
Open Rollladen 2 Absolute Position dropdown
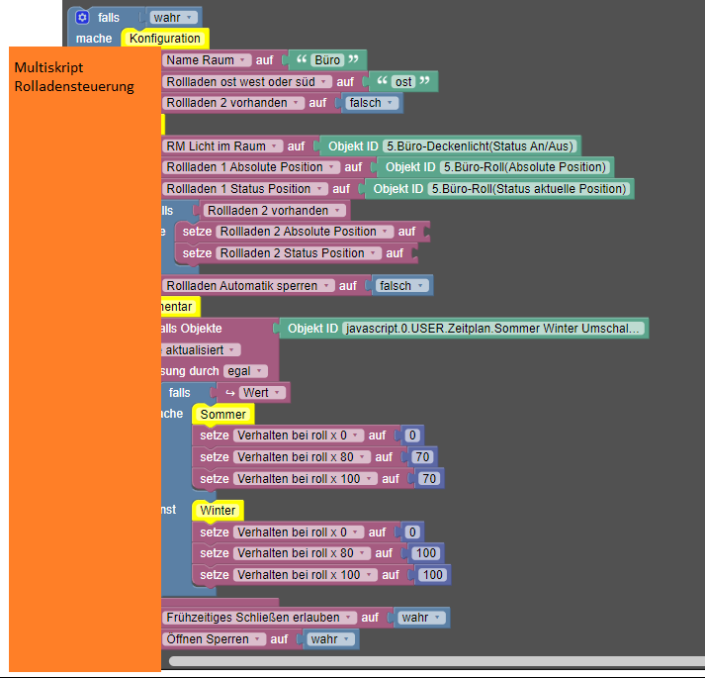304,232
